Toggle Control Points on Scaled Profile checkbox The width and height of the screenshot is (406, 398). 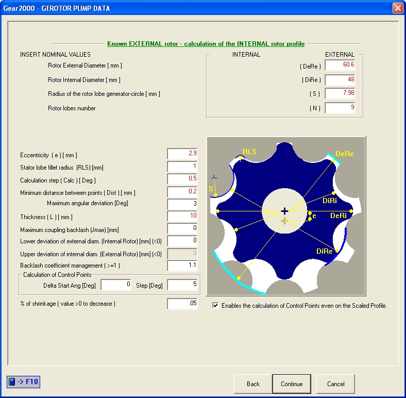(x=215, y=305)
